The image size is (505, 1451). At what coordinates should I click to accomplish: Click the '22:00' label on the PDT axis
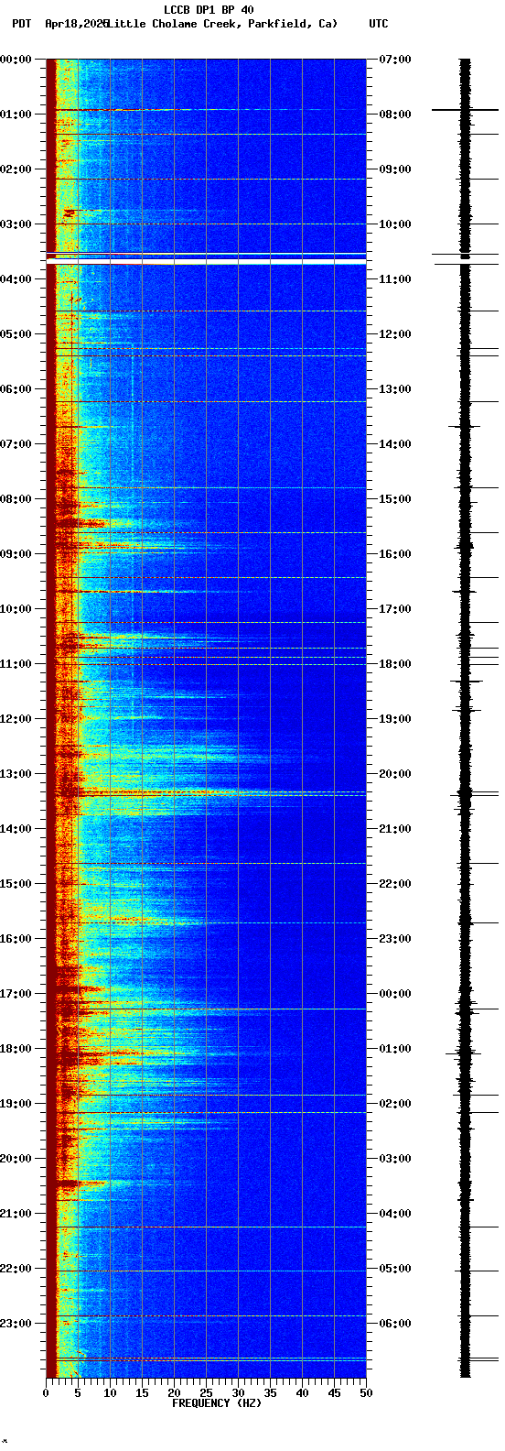coord(16,1269)
